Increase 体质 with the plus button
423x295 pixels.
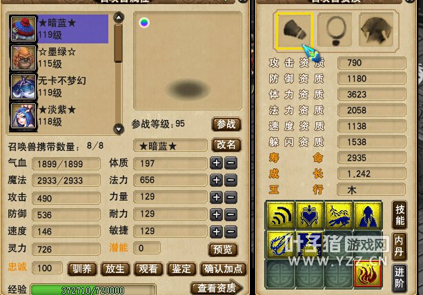pos(217,163)
